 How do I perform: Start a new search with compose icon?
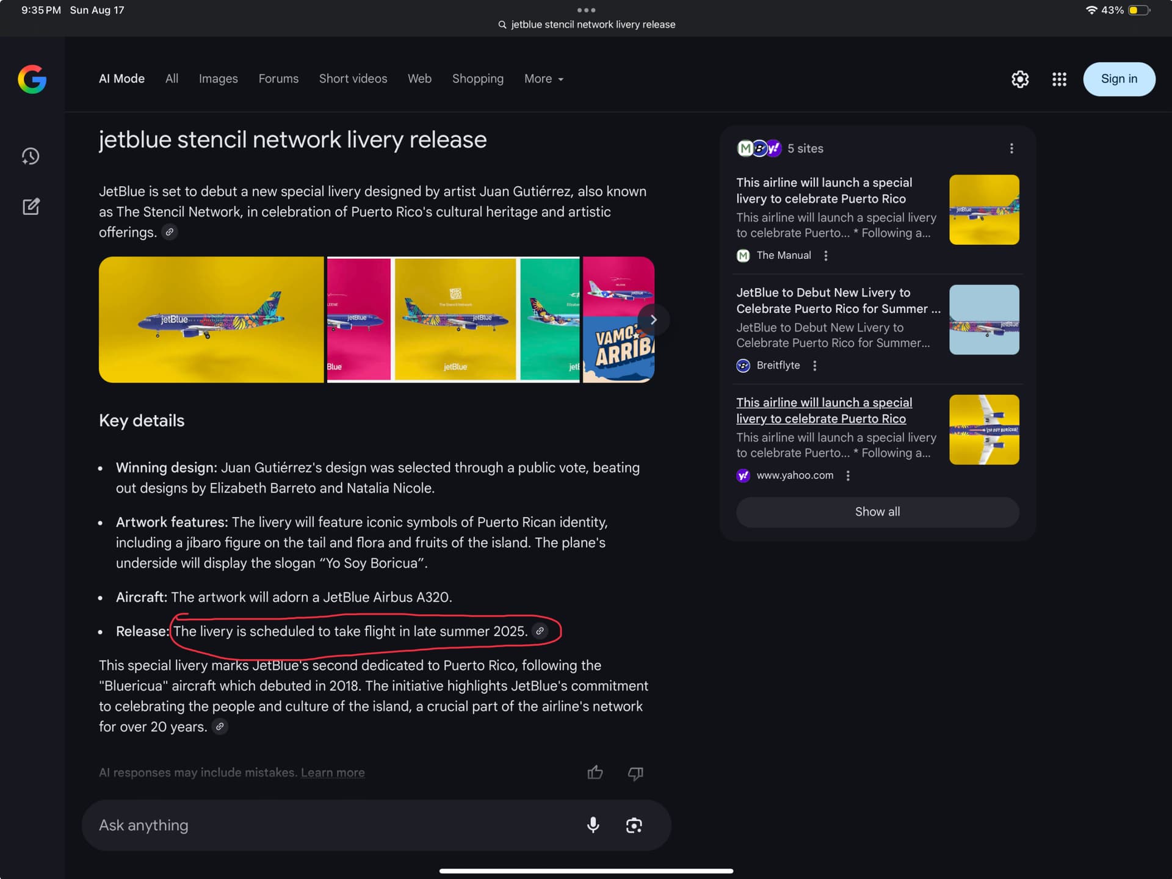[31, 207]
